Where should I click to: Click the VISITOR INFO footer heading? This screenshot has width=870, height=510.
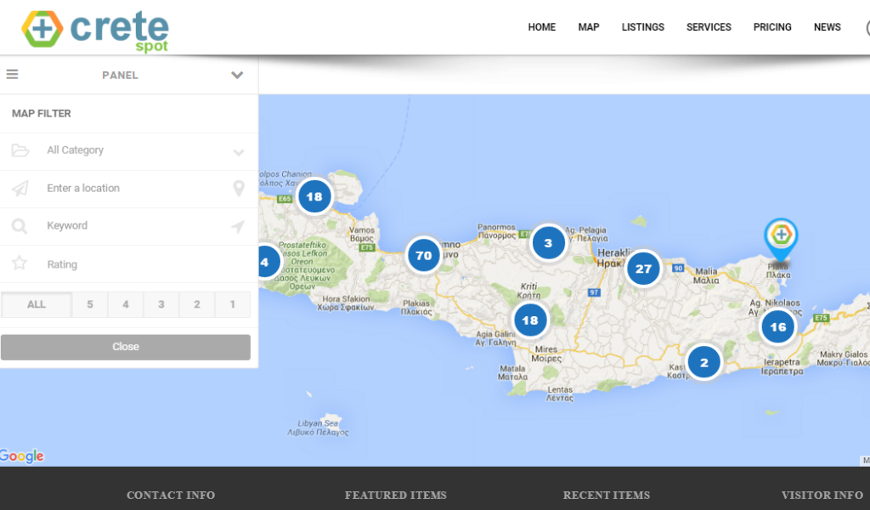(x=822, y=495)
